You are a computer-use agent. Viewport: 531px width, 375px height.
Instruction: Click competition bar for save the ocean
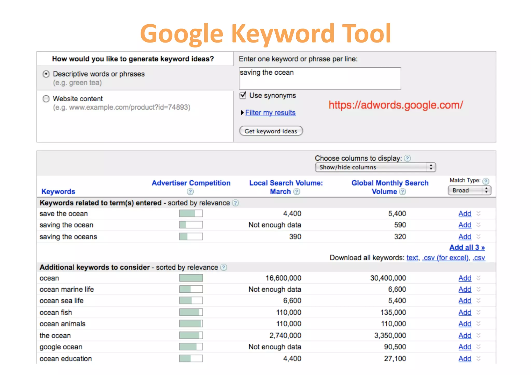tap(191, 214)
